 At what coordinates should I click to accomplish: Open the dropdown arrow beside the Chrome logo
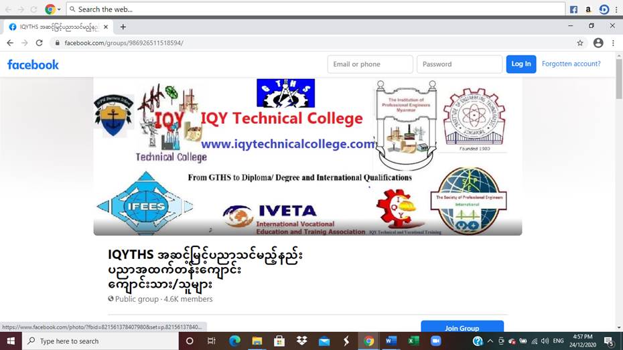pos(59,9)
